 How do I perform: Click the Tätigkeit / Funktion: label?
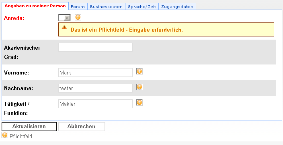pos(16,109)
